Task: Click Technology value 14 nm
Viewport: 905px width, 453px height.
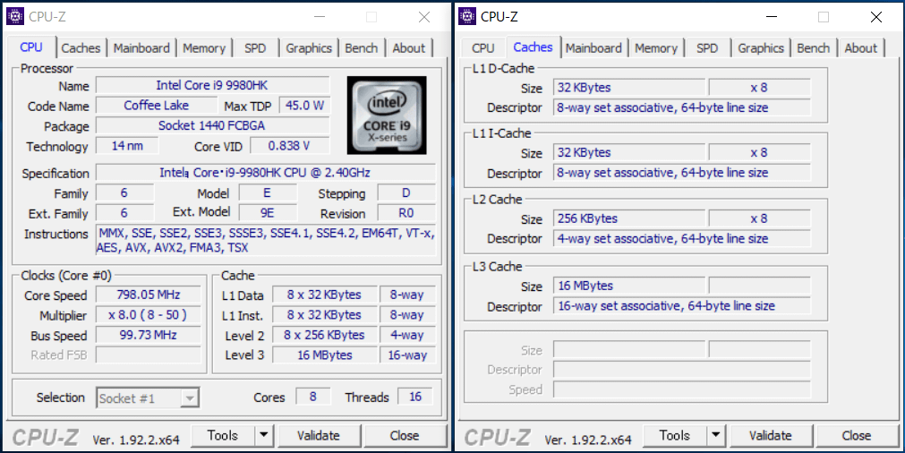Action: point(127,146)
